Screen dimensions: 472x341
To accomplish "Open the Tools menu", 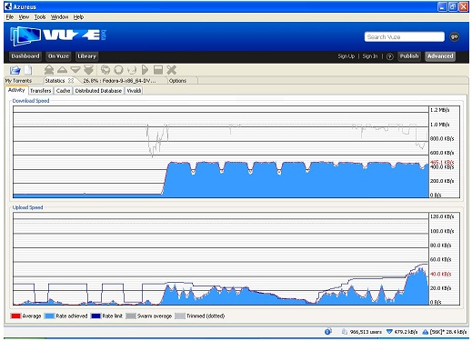I will (40, 17).
